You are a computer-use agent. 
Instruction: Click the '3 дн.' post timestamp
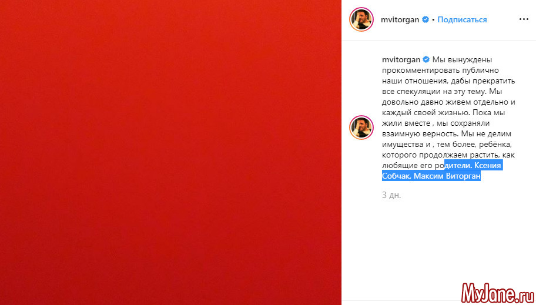point(391,195)
